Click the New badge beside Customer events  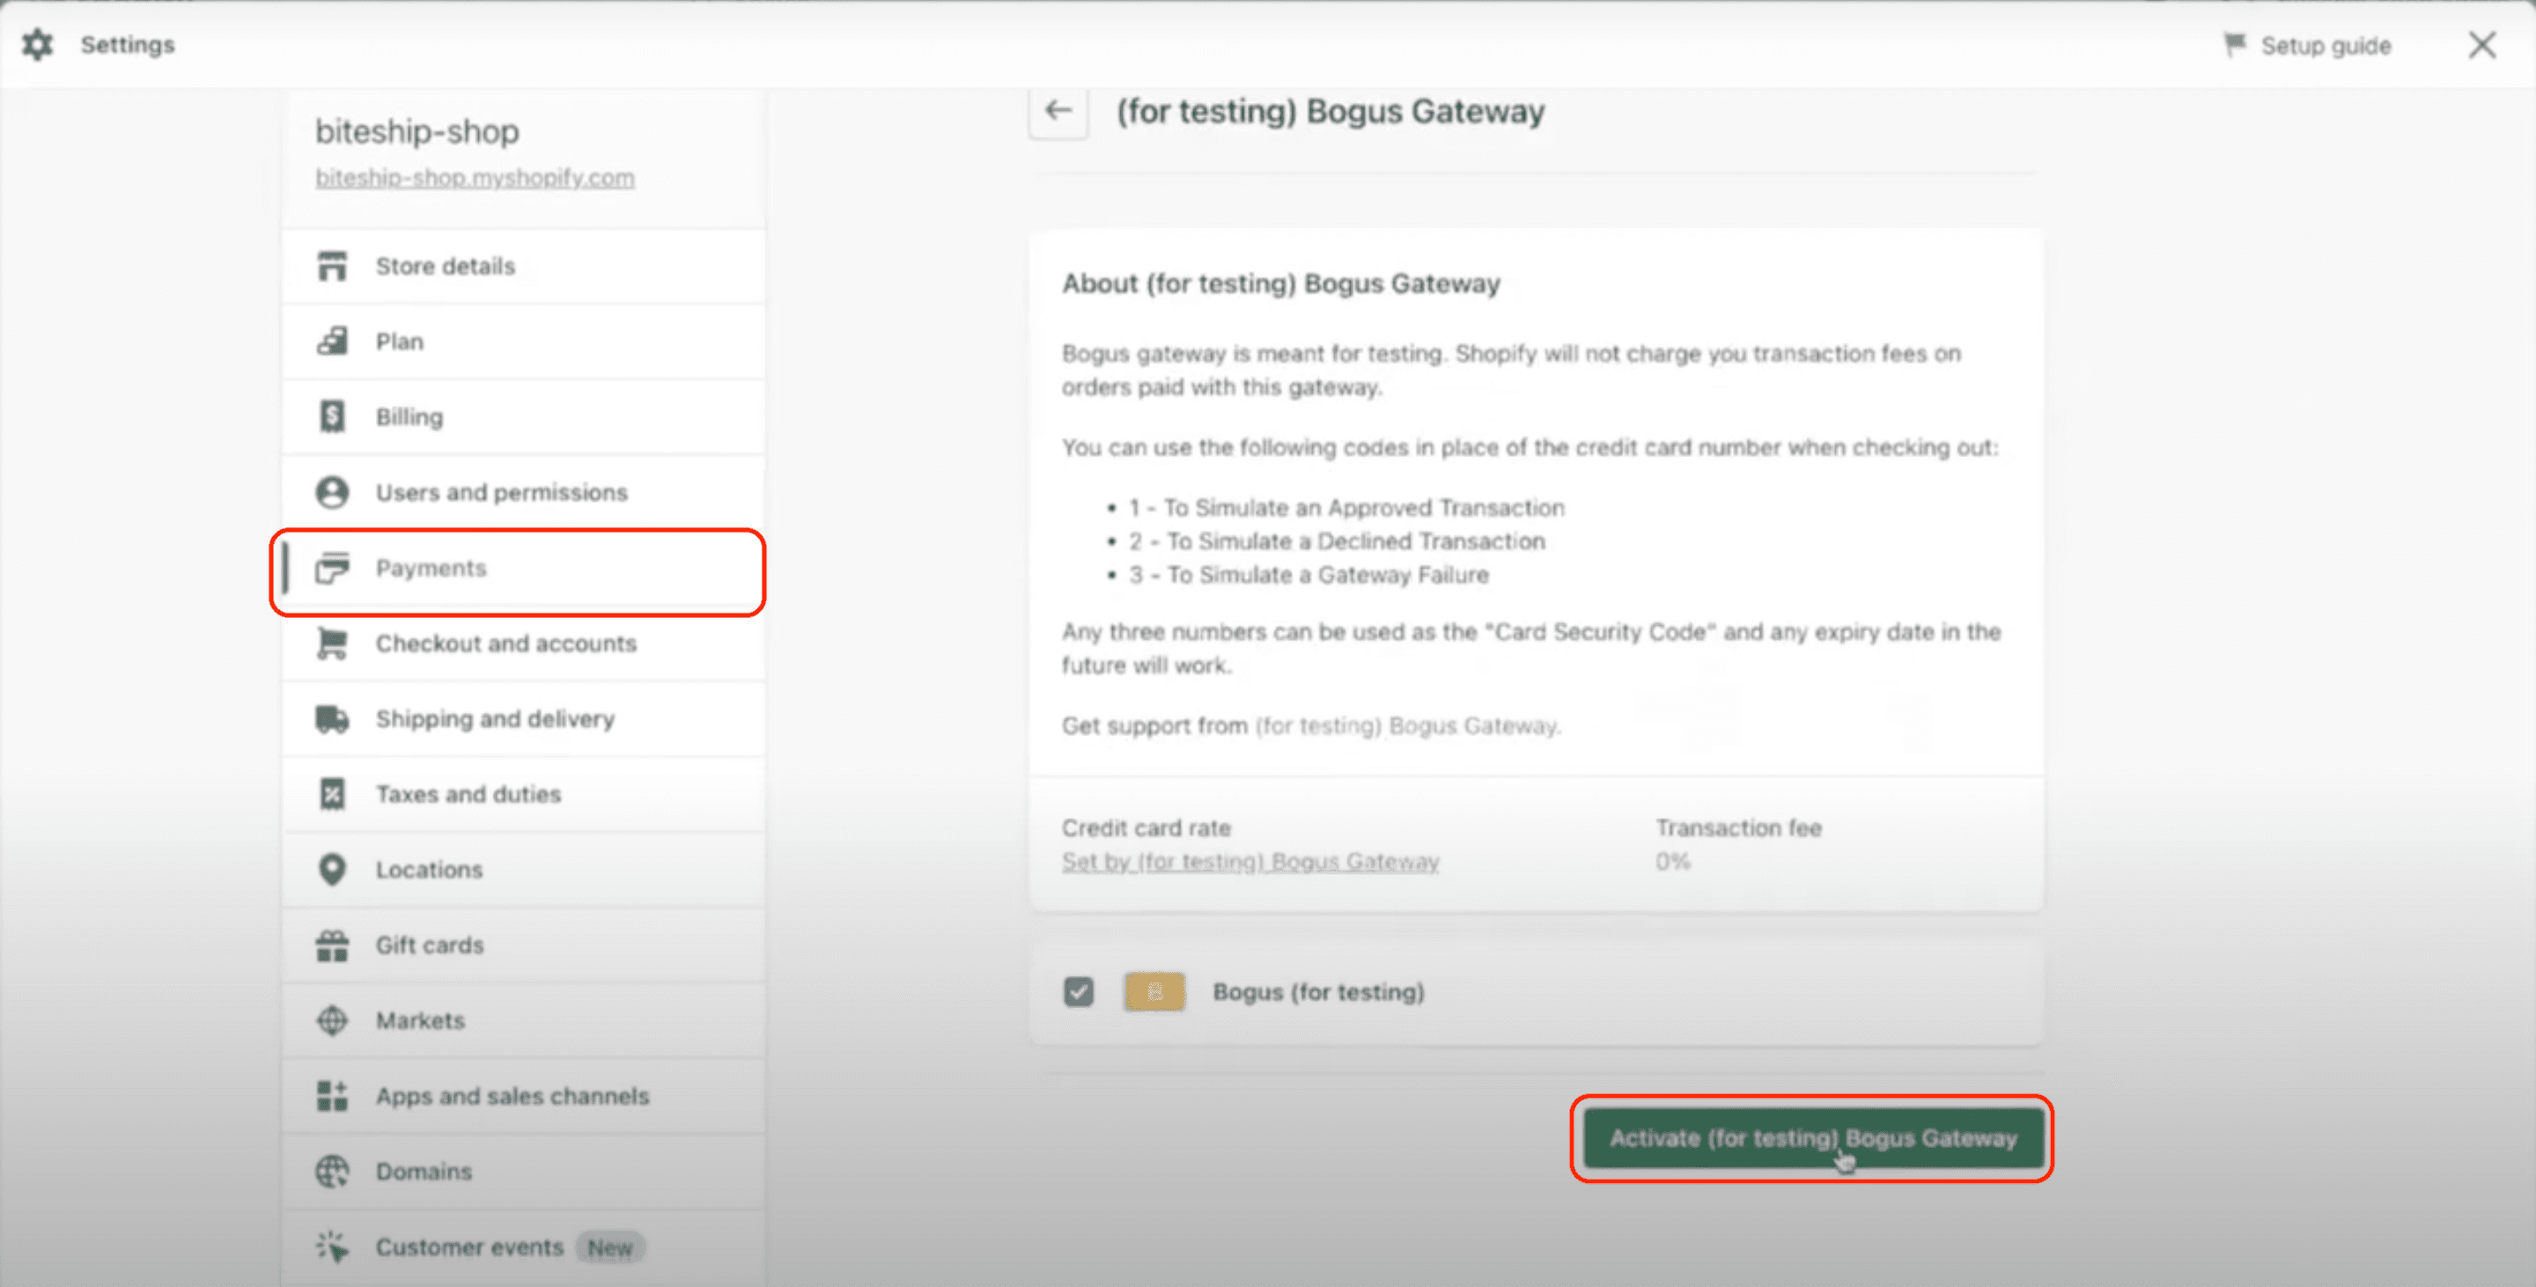coord(610,1247)
